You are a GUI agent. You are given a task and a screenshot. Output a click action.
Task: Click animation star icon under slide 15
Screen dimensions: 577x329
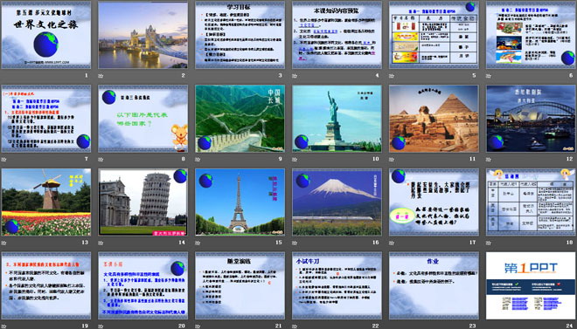click(198, 243)
